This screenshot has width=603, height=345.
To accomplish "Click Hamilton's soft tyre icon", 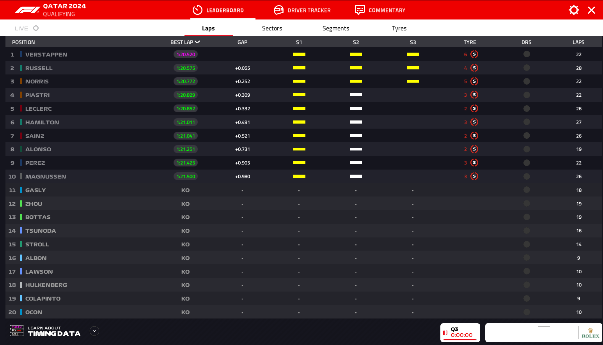I will 474,122.
